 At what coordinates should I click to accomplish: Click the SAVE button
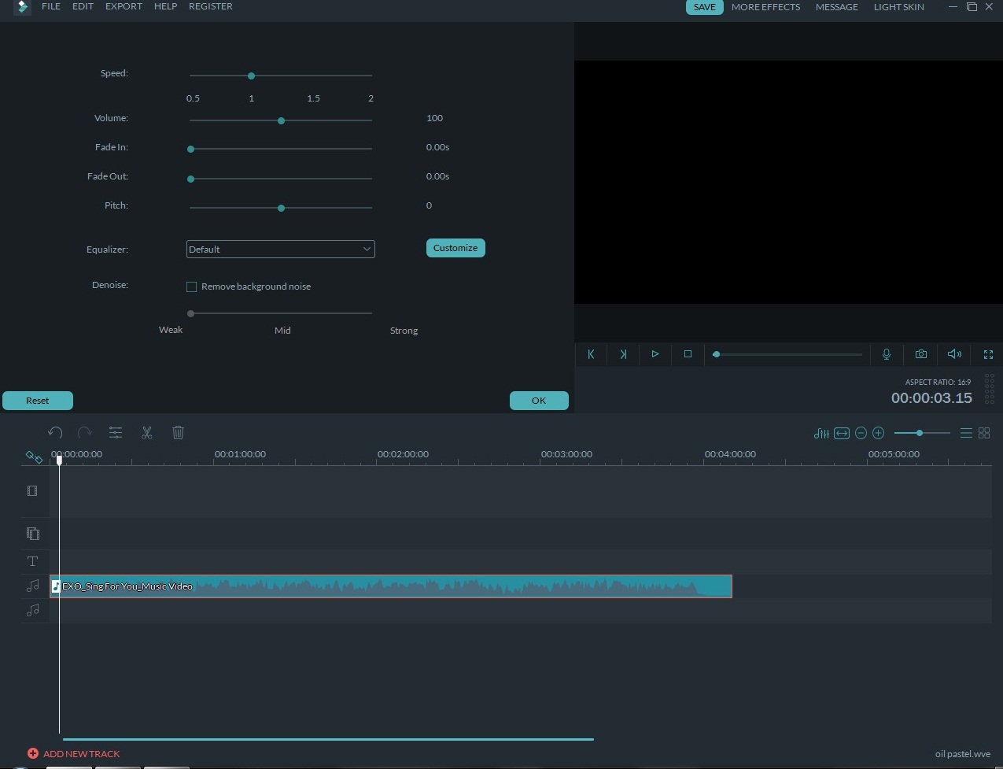click(x=704, y=7)
